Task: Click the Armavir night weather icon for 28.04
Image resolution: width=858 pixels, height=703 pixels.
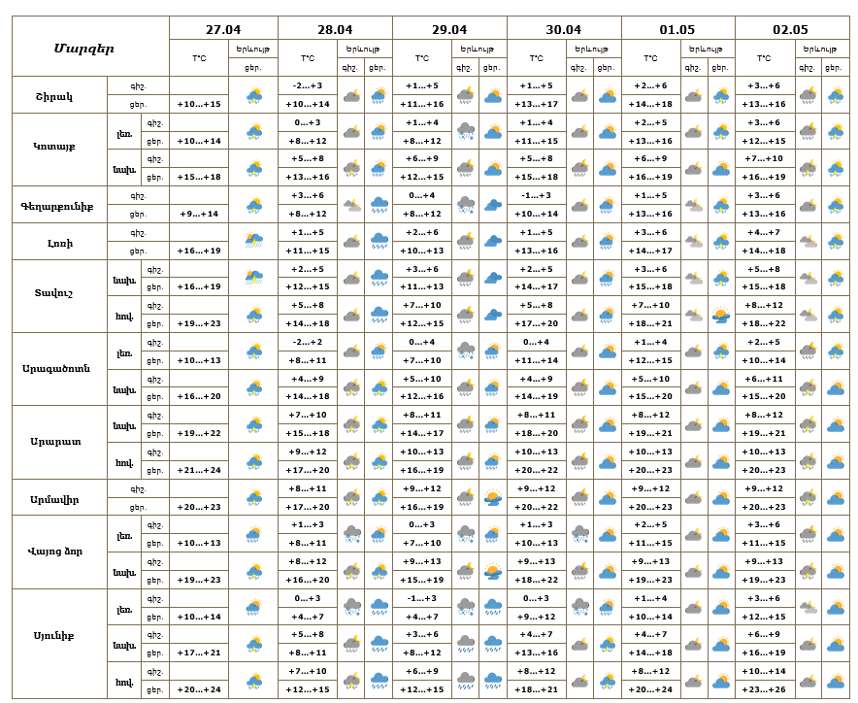Action: coord(351,498)
